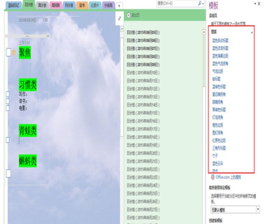
Task: Open page 日计划 (2015年06月09日)
Action: [x=143, y=65]
